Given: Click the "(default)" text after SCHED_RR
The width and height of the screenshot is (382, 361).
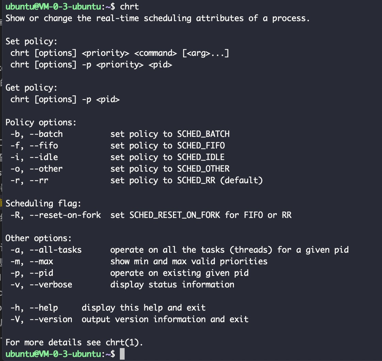Looking at the screenshot, I should tap(241, 180).
